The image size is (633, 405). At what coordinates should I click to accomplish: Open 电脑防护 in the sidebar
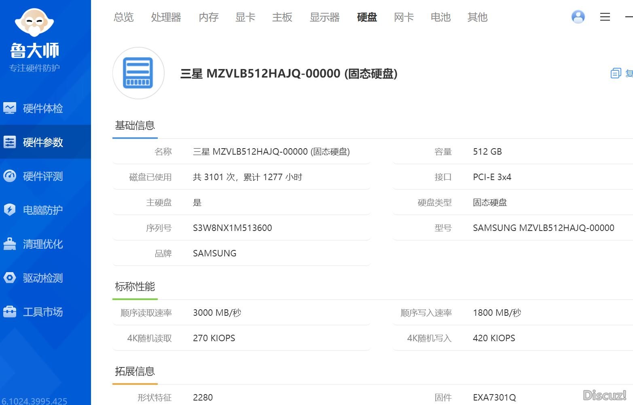pos(45,210)
